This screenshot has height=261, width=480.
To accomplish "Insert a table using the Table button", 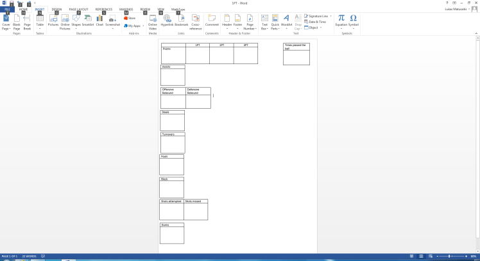I will pyautogui.click(x=40, y=22).
